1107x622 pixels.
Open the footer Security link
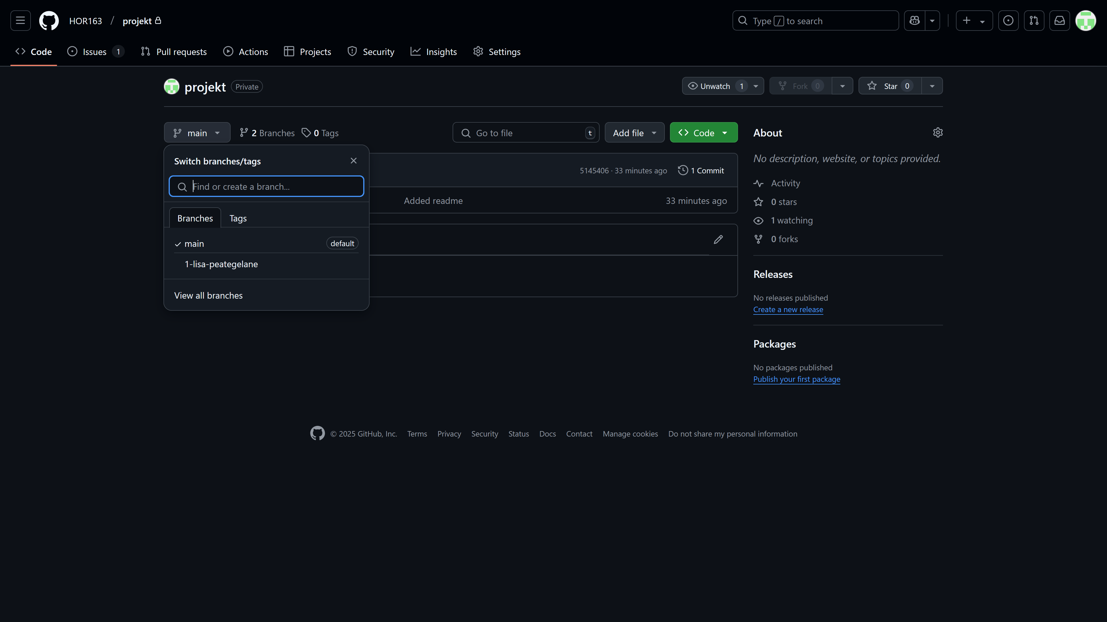coord(484,434)
